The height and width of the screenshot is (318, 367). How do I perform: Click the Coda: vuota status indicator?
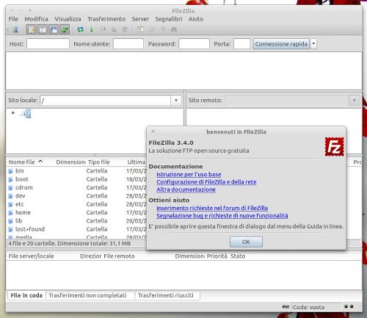pos(316,307)
